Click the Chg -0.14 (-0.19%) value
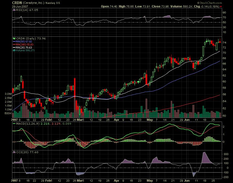Image resolution: width=233 pixels, height=183 pixels. click(x=207, y=6)
